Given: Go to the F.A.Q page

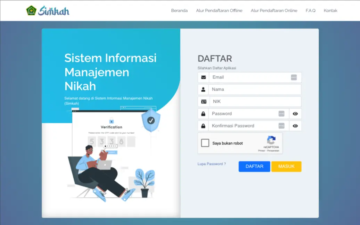Looking at the screenshot, I should point(310,10).
